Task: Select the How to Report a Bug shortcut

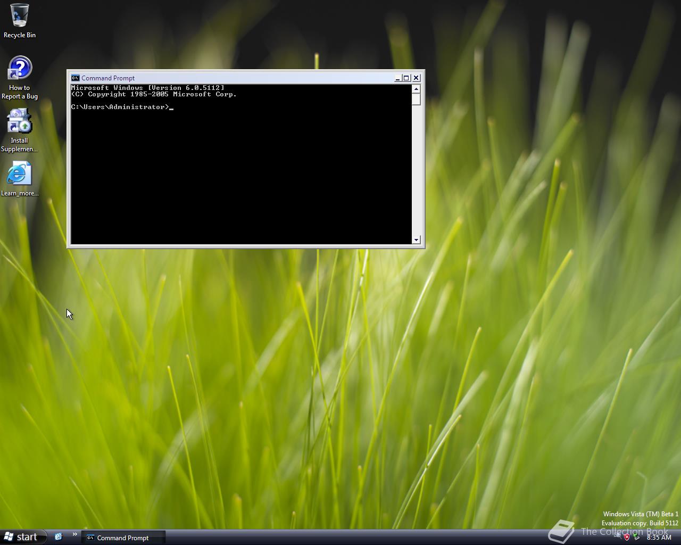Action: point(20,78)
